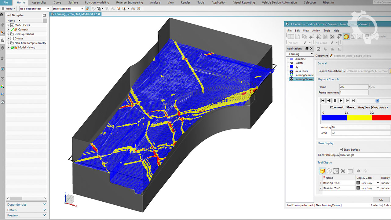Select the Rosette application item
Image resolution: width=391 pixels, height=220 pixels.
299,63
